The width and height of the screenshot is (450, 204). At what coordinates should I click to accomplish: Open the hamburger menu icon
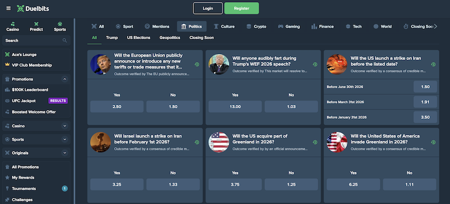(9, 9)
